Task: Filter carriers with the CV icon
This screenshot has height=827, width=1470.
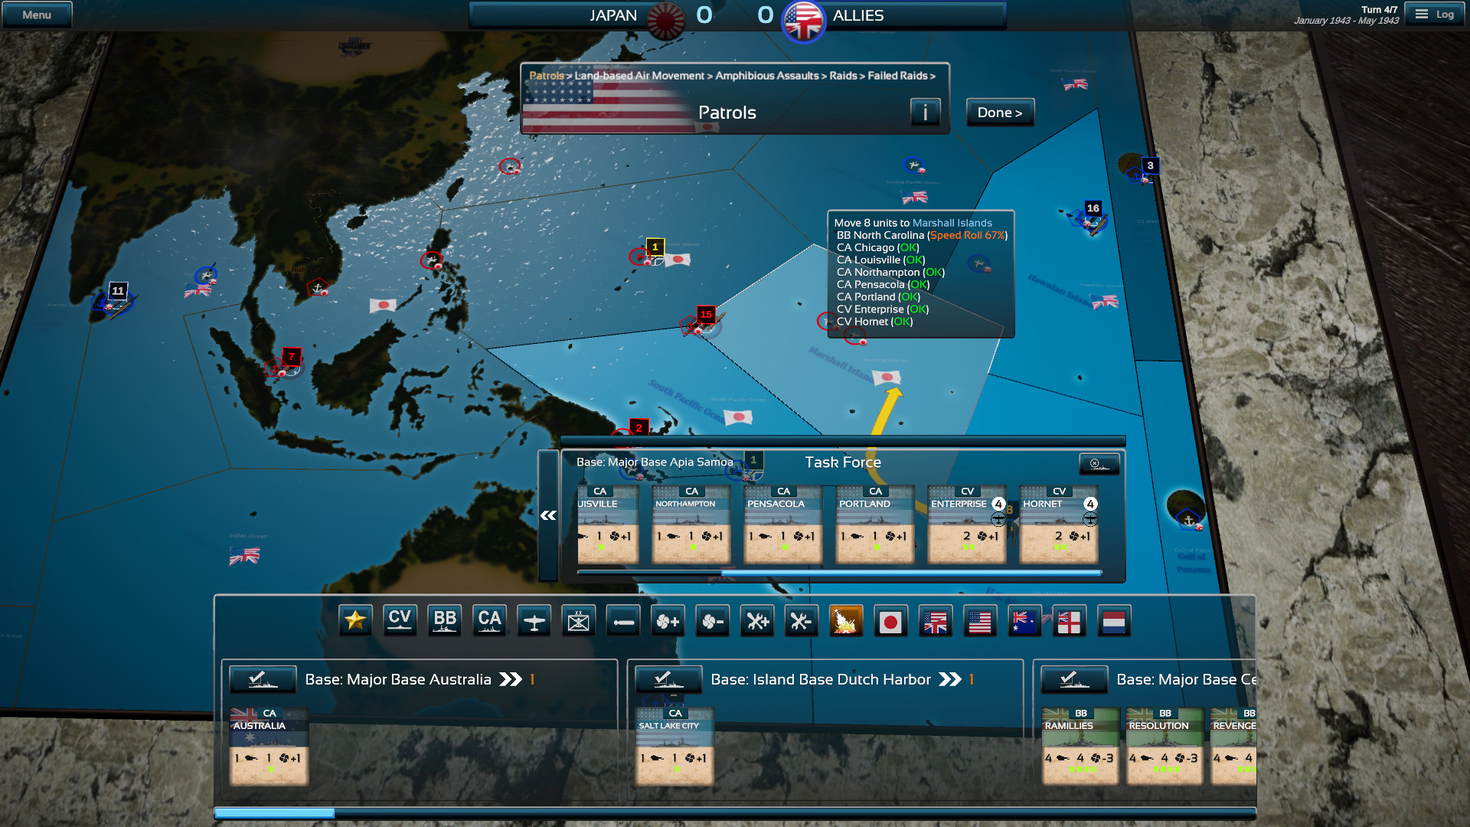Action: (400, 620)
